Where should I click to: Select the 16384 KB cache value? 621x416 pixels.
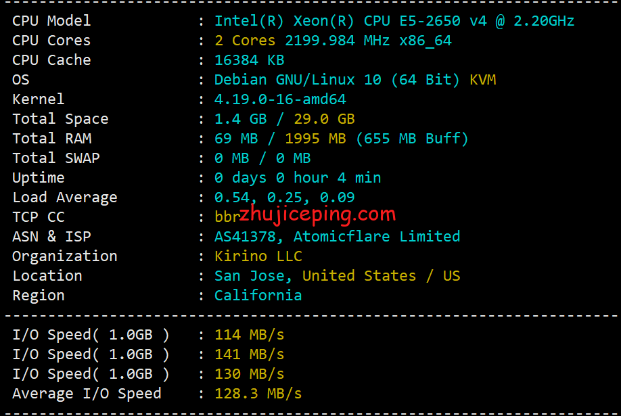pos(250,60)
